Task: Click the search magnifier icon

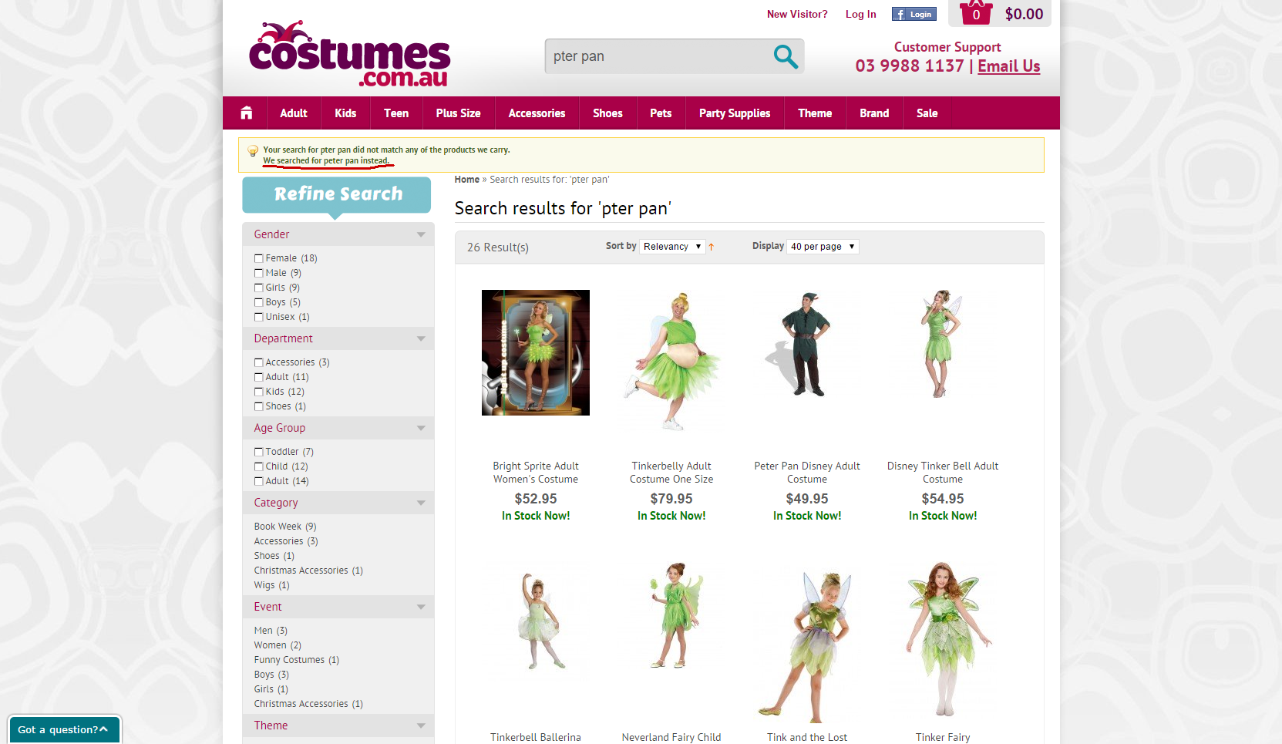Action: click(x=785, y=56)
